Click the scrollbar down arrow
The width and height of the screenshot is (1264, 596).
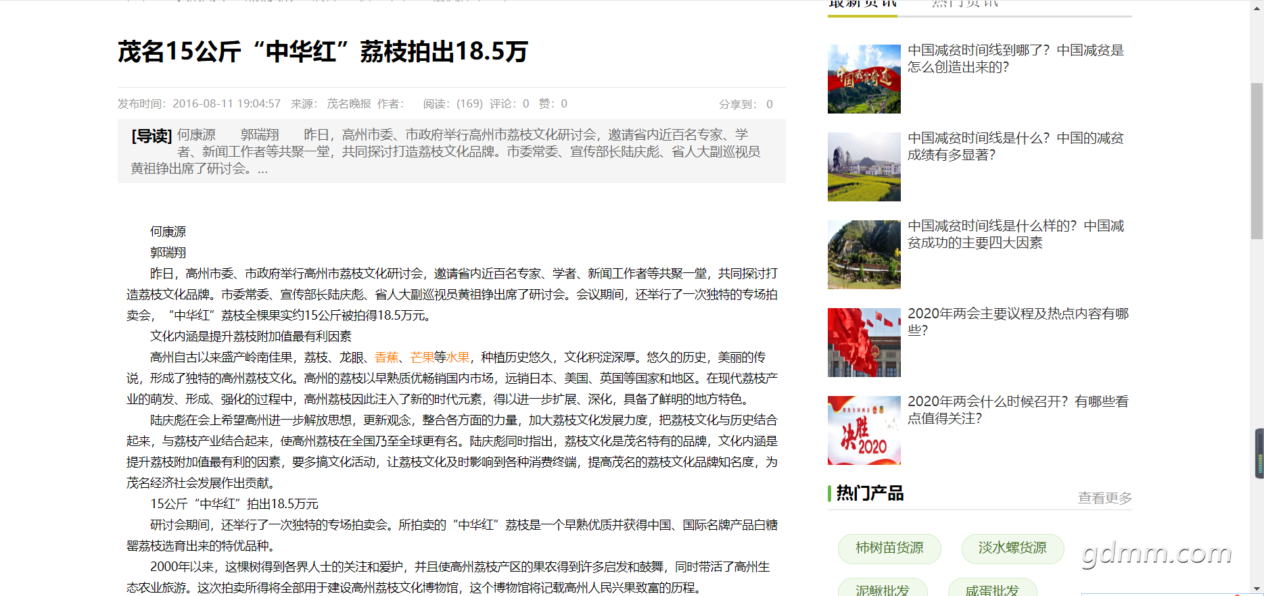(x=1257, y=589)
